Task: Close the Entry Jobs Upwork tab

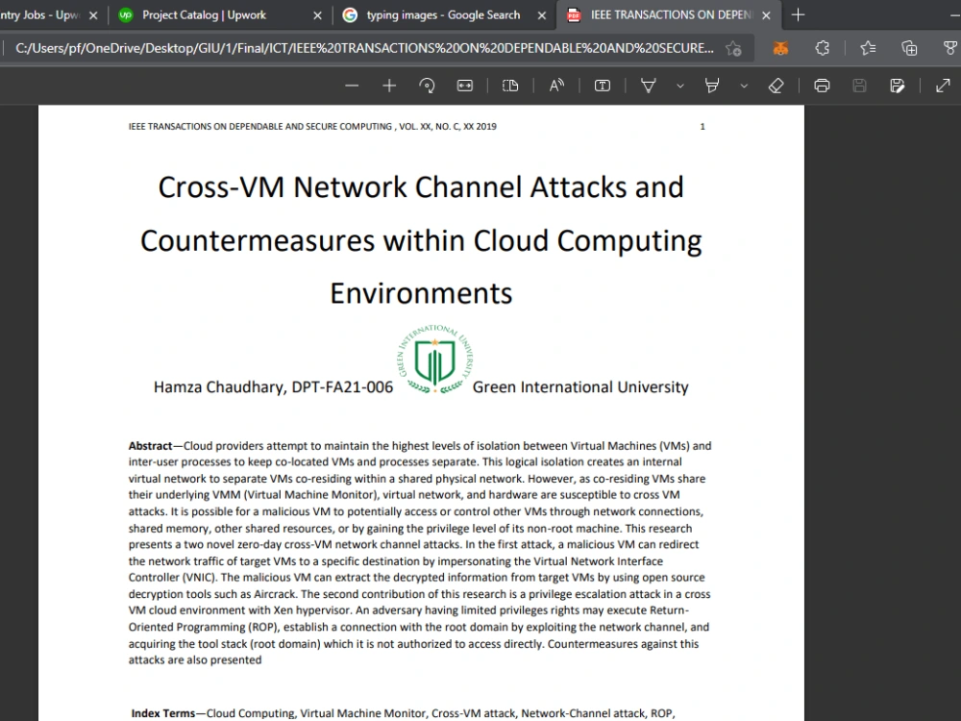Action: pos(93,16)
